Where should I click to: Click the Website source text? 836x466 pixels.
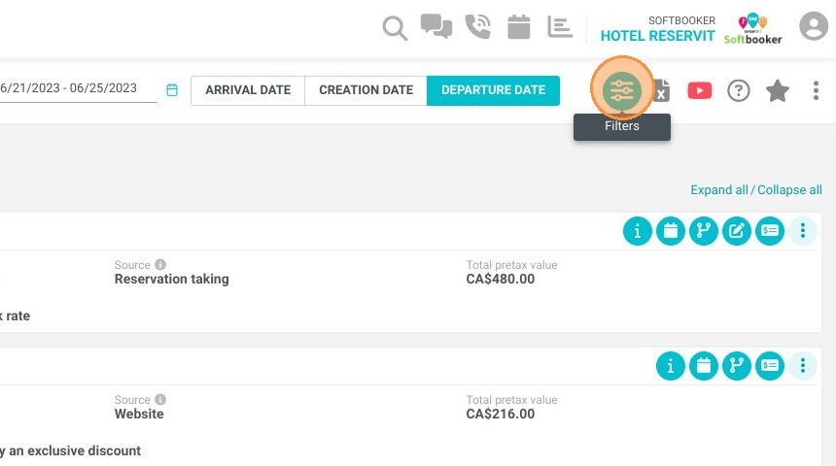(139, 414)
